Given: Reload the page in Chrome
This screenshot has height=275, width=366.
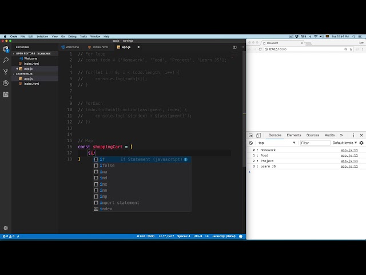Looking at the screenshot, I should click(260, 49).
